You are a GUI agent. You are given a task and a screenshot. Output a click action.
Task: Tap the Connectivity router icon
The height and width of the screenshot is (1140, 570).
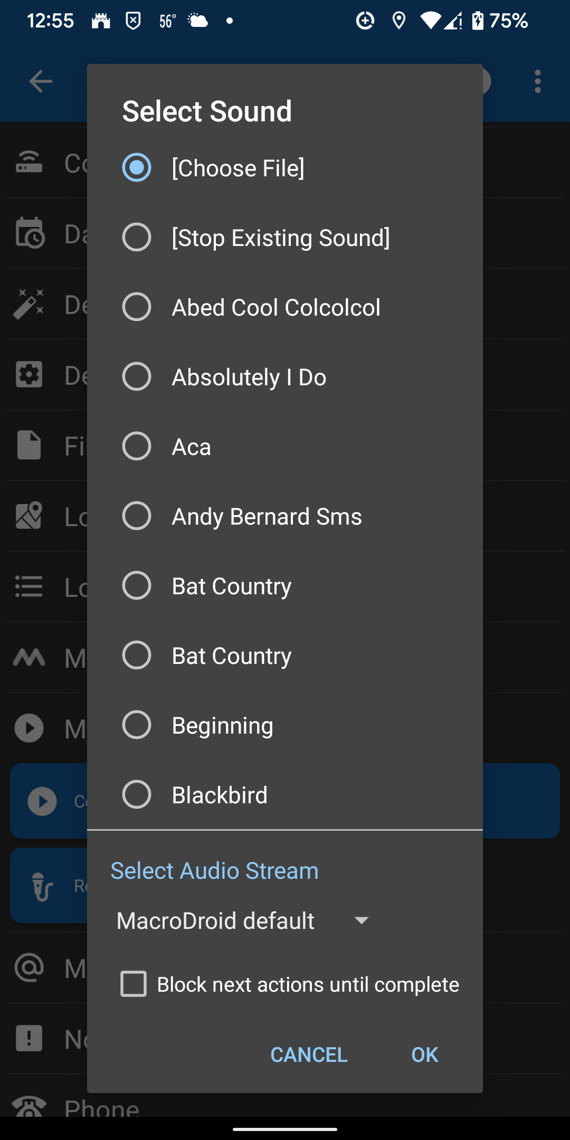[29, 163]
